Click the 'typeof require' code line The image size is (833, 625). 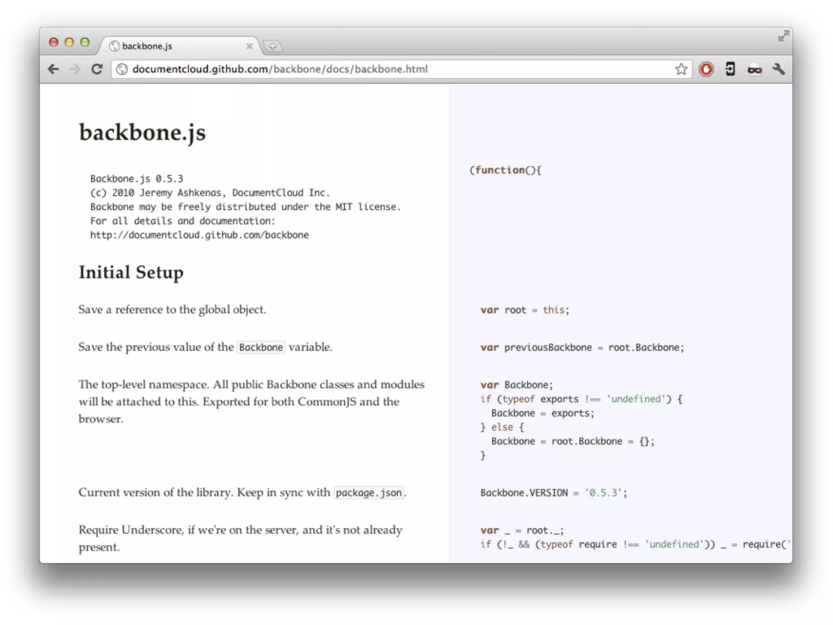tap(635, 544)
